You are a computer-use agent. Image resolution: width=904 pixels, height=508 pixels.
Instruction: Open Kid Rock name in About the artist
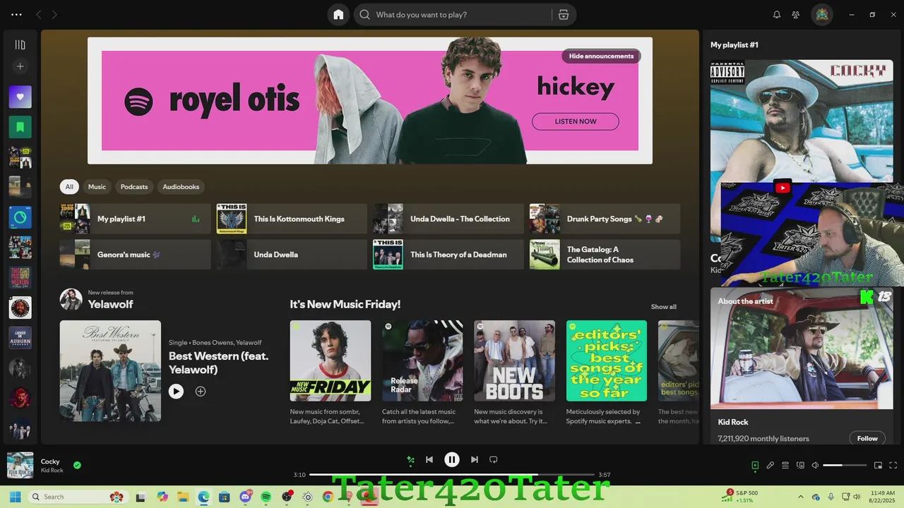tap(733, 422)
